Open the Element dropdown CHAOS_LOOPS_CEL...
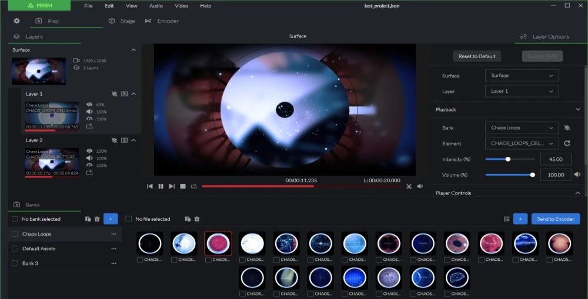 click(522, 143)
